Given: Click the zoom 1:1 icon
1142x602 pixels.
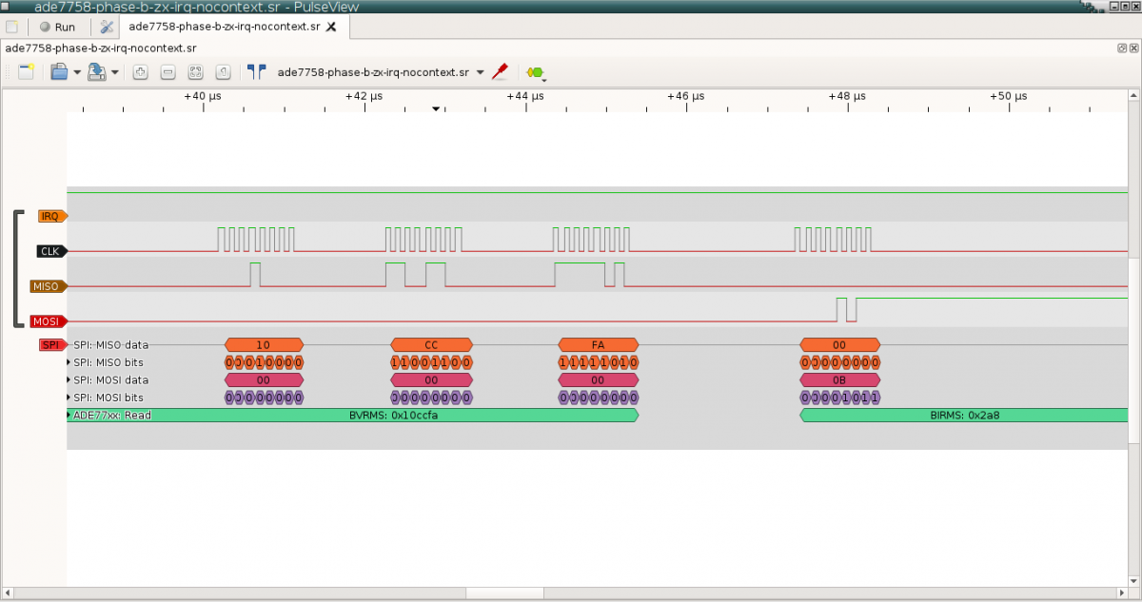Looking at the screenshot, I should pos(223,71).
